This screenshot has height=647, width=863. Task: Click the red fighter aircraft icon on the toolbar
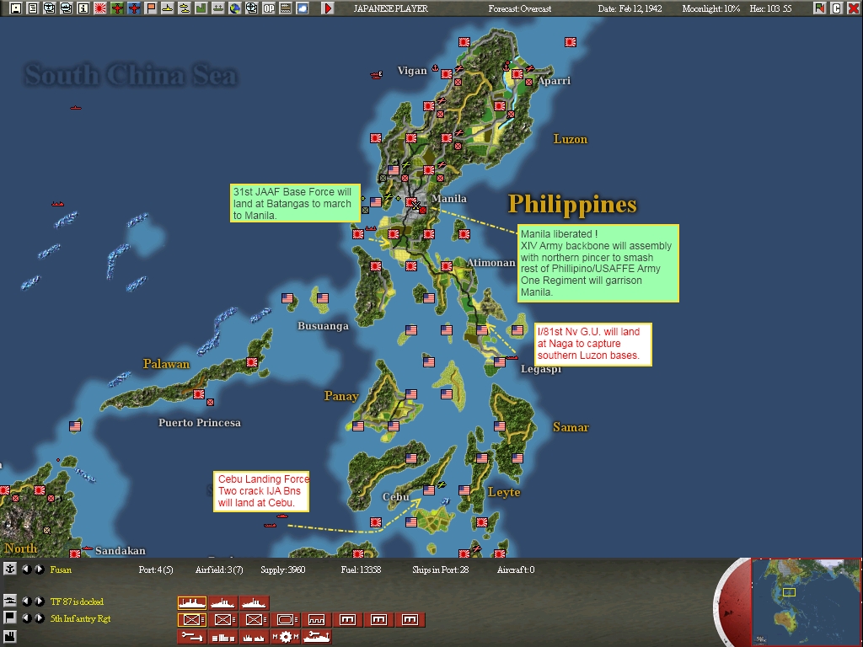(119, 8)
